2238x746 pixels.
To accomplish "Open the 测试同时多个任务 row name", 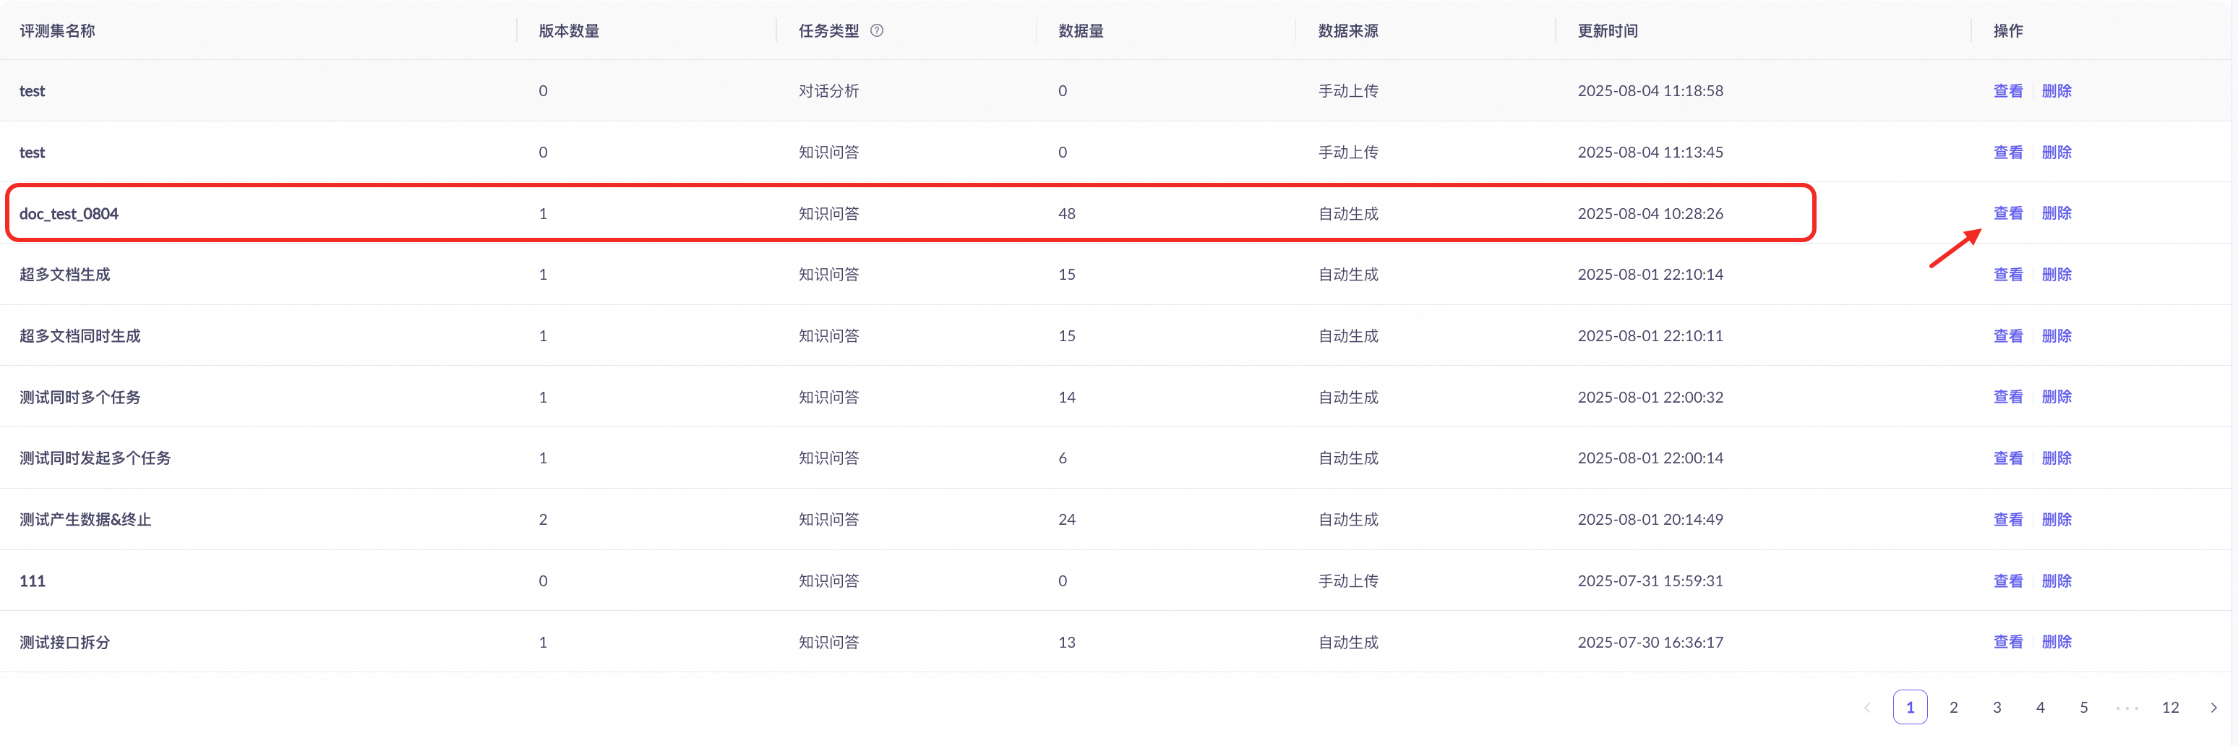I will coord(80,397).
